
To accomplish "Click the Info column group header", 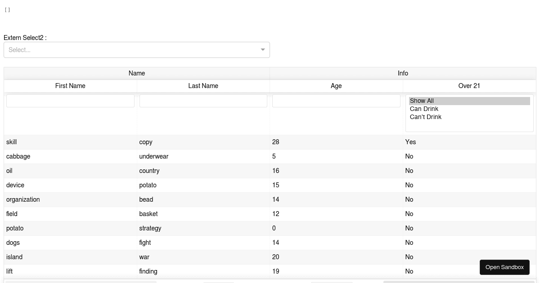I will click(x=403, y=73).
